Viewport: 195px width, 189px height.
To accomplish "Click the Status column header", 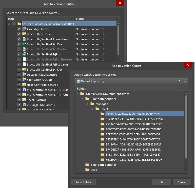I will (x=95, y=19).
